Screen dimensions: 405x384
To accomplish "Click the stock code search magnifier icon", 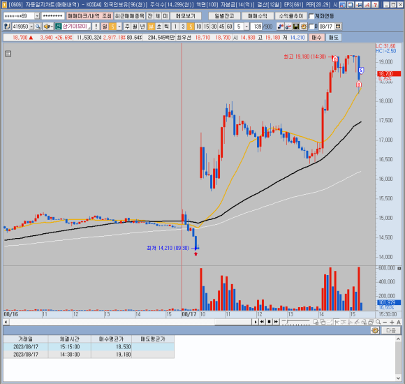I will pos(38,27).
